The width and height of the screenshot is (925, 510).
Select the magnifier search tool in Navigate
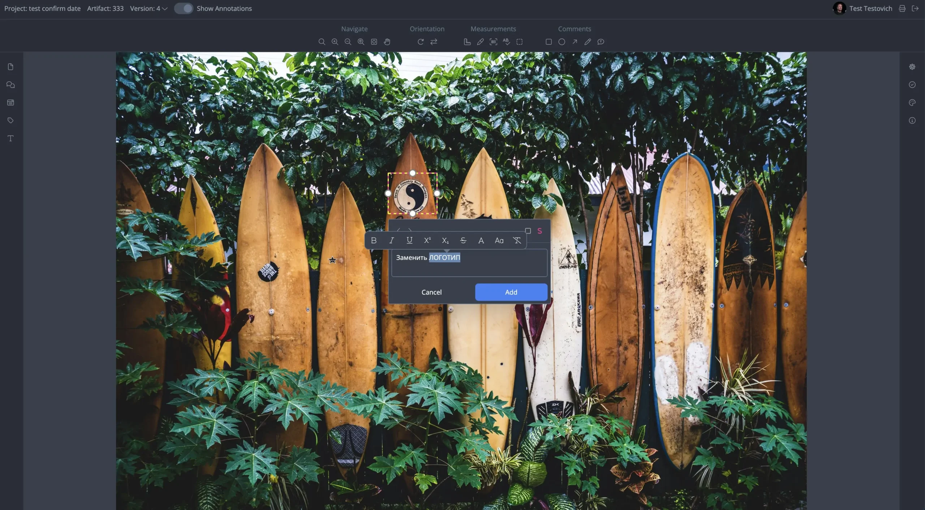[x=322, y=42]
